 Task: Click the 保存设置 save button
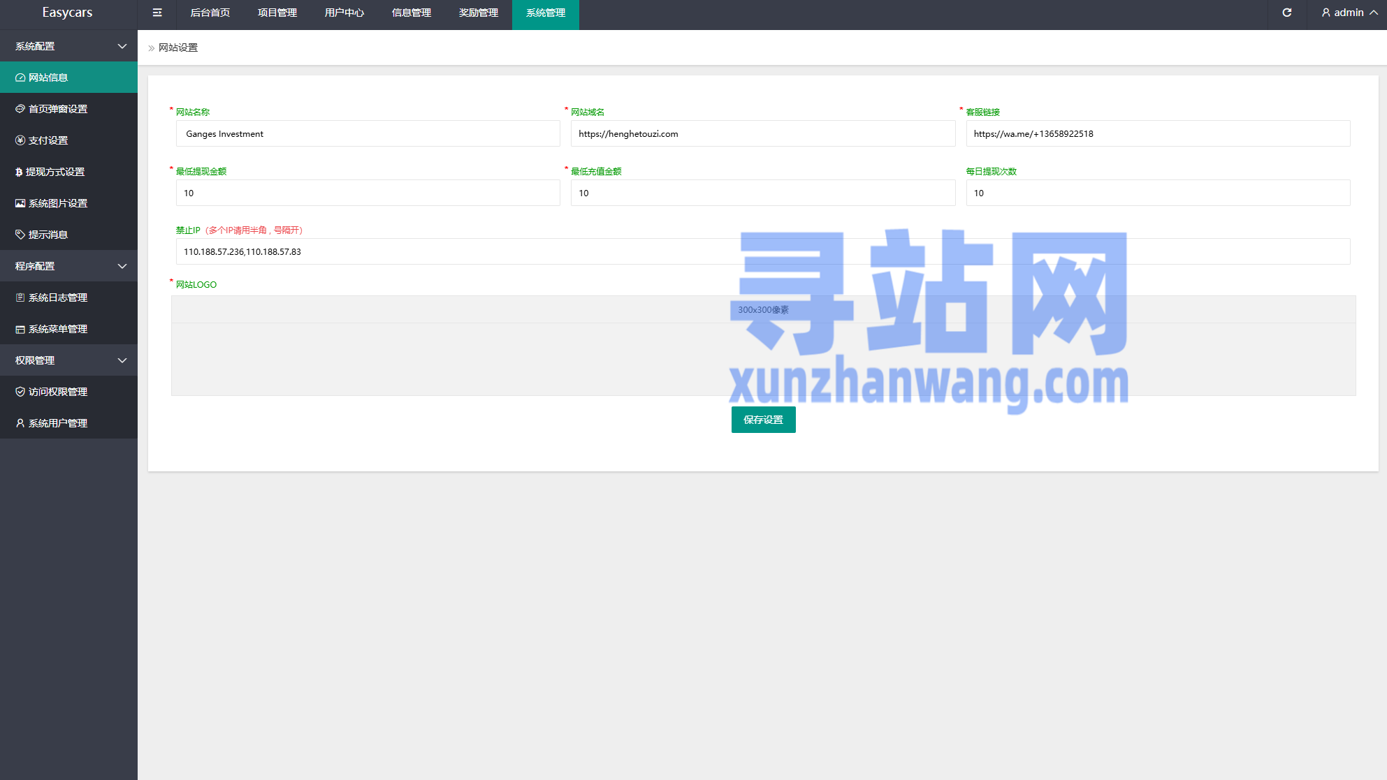click(x=763, y=420)
